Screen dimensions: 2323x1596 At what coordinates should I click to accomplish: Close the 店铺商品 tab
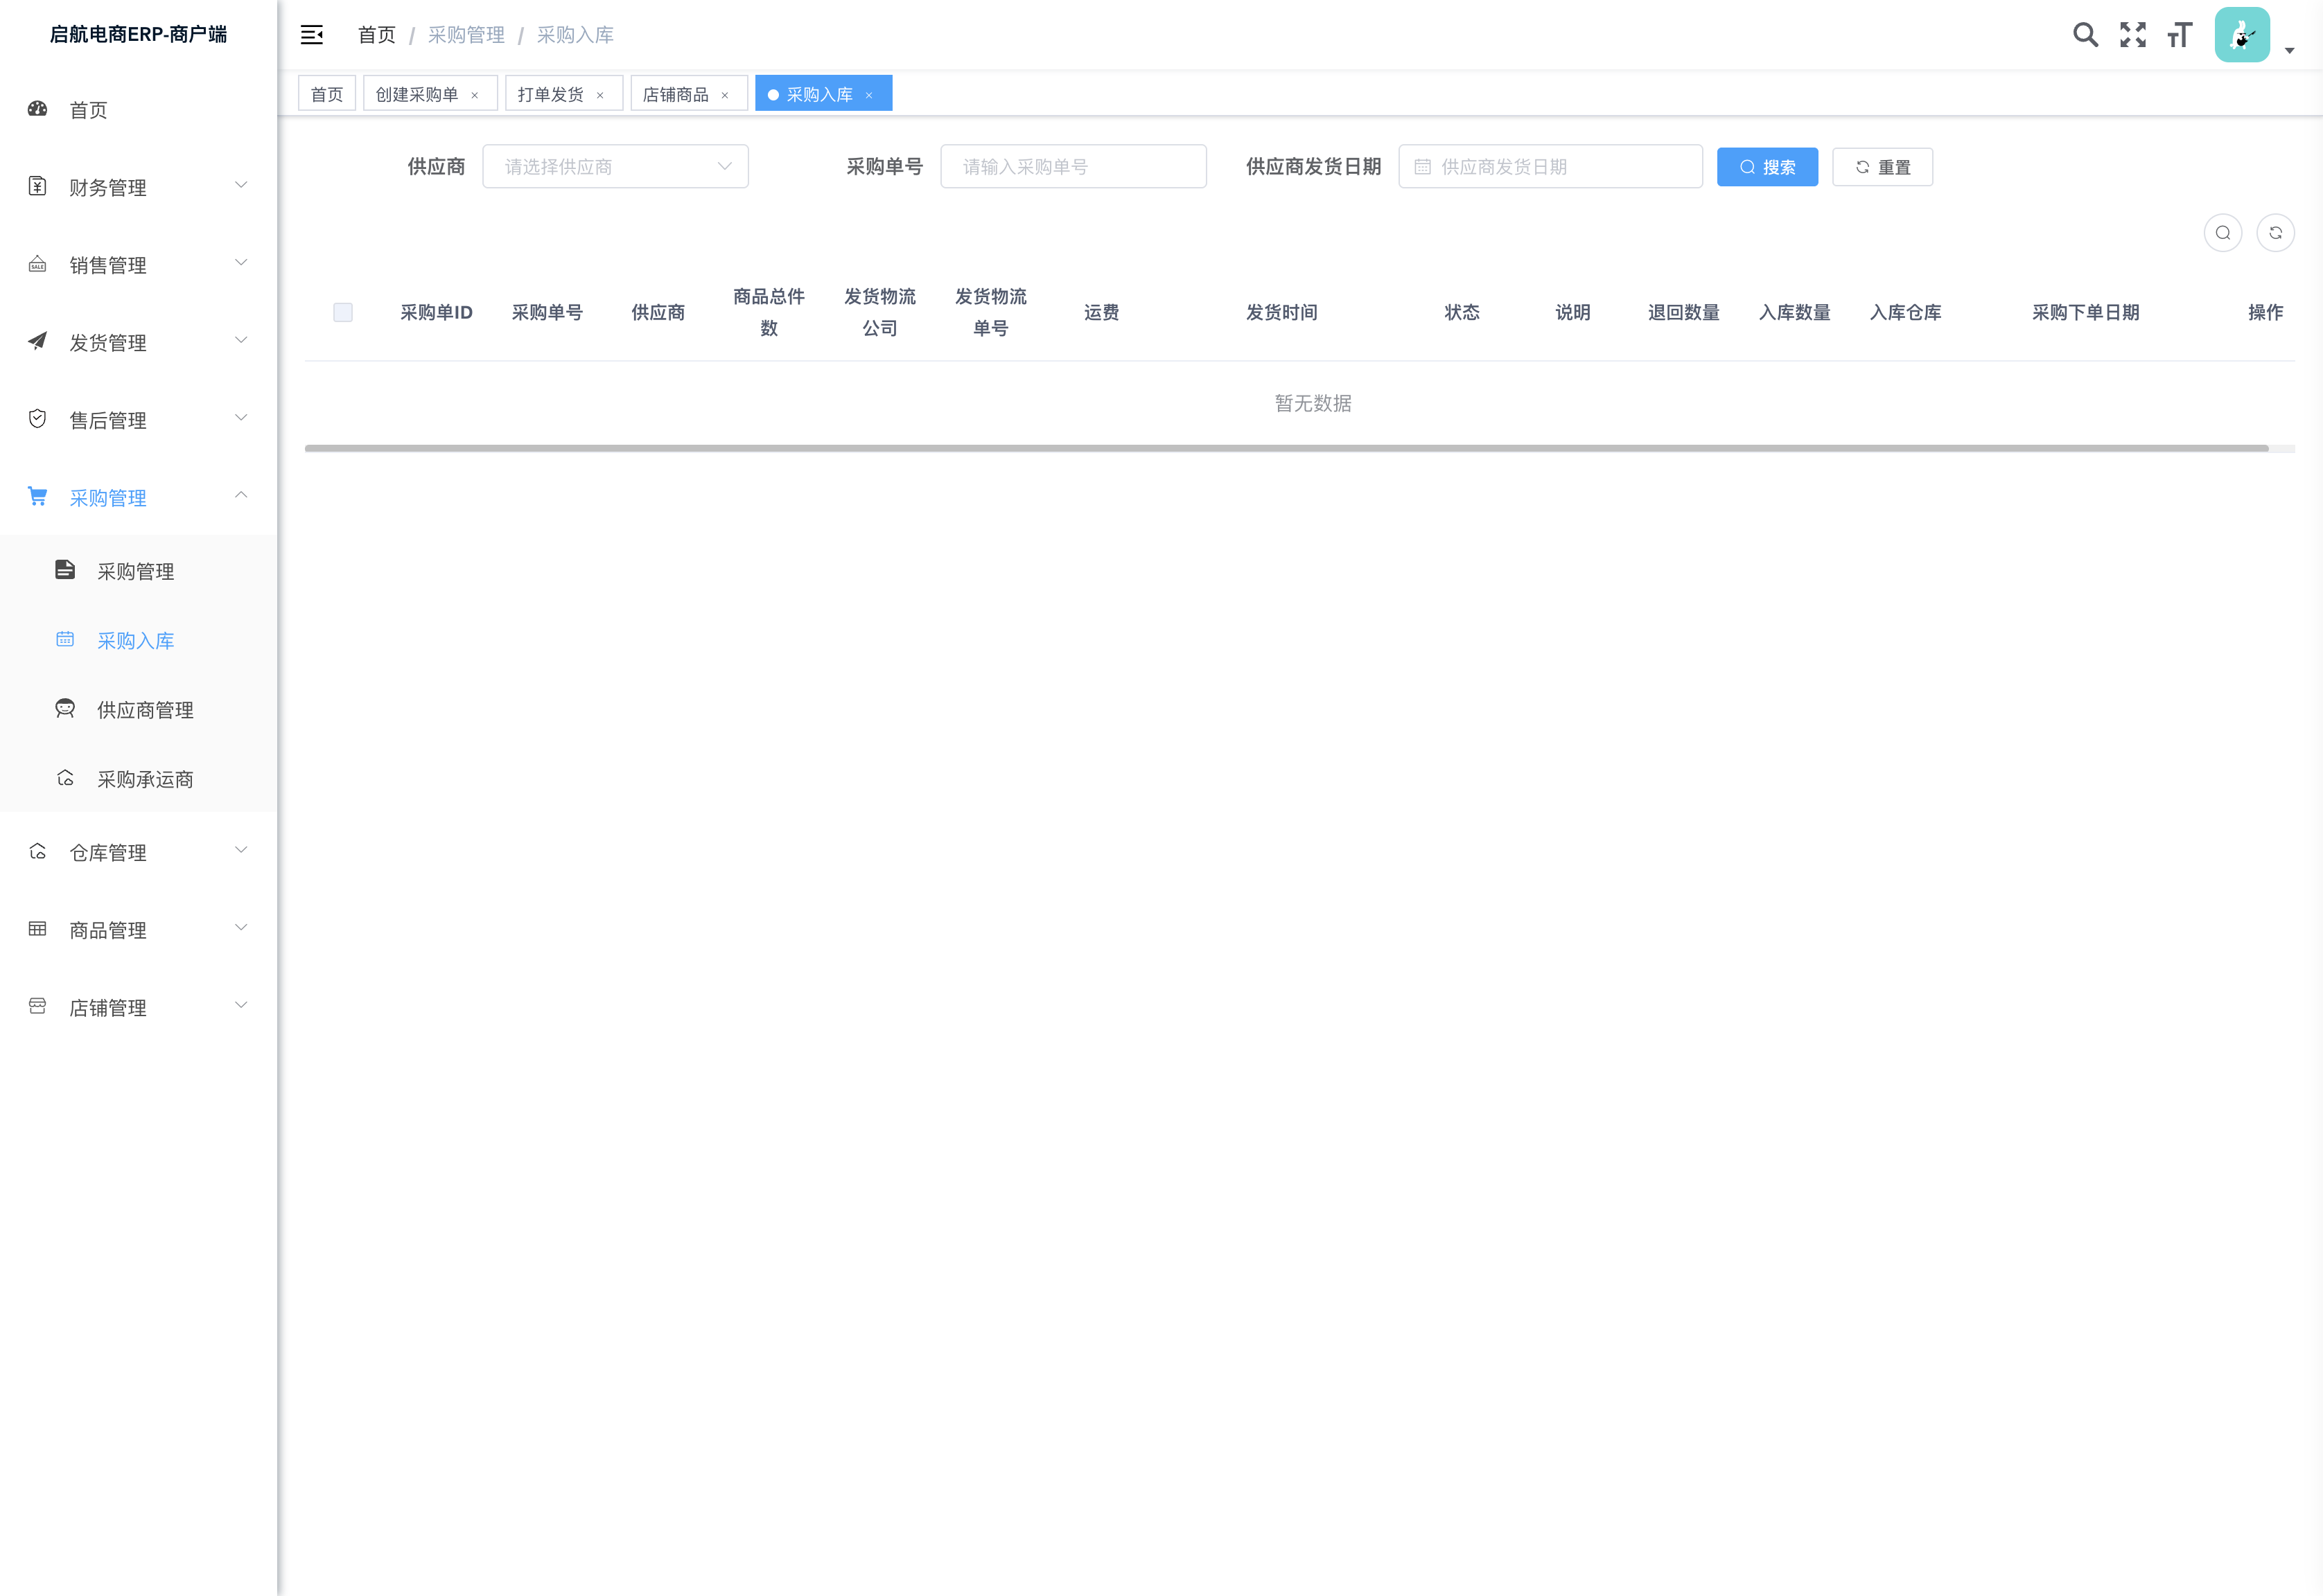726,95
